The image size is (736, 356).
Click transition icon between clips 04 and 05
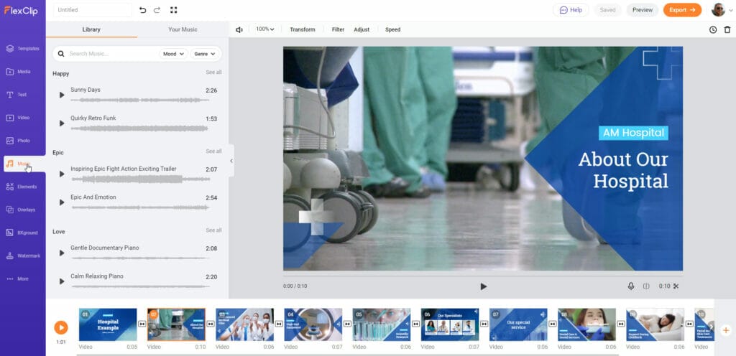point(347,324)
